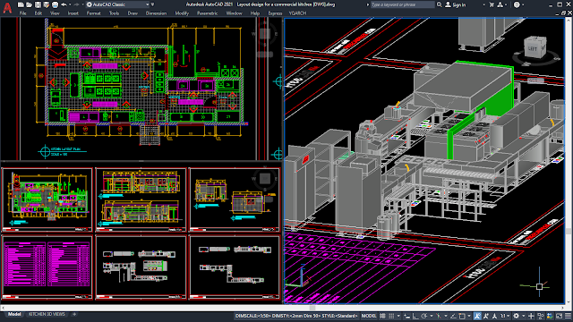Type in the keyword search field
The image size is (573, 322).
pos(402,4)
